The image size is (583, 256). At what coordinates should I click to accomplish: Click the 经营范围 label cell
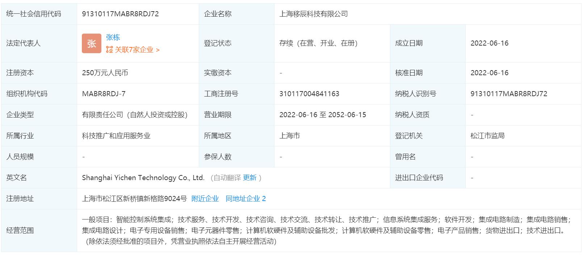39,230
